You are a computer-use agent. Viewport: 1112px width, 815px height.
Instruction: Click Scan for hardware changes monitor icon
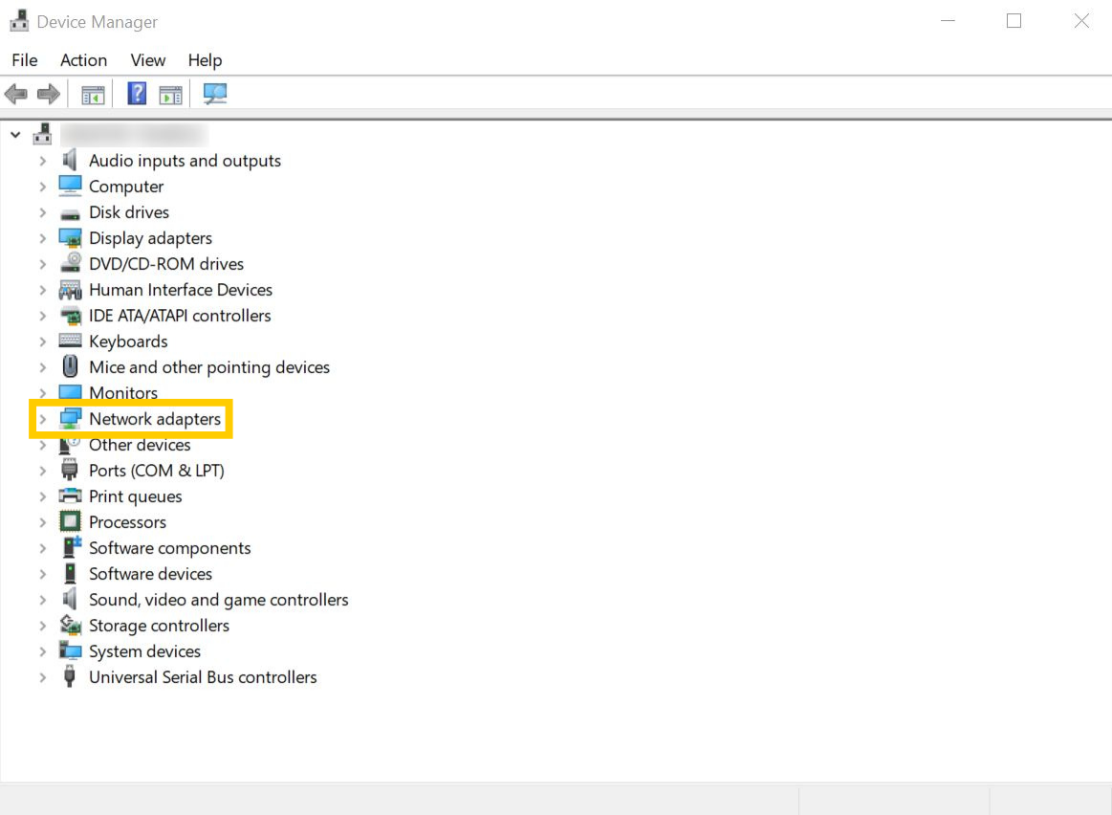pyautogui.click(x=215, y=94)
